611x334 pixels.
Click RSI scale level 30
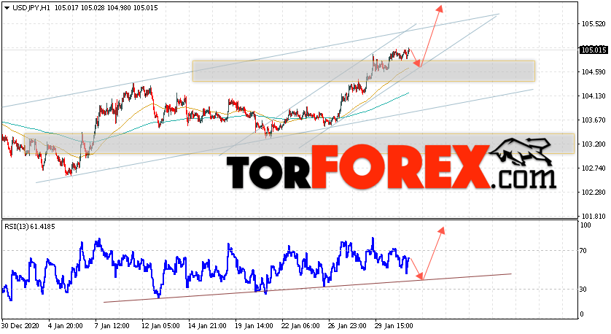click(583, 290)
